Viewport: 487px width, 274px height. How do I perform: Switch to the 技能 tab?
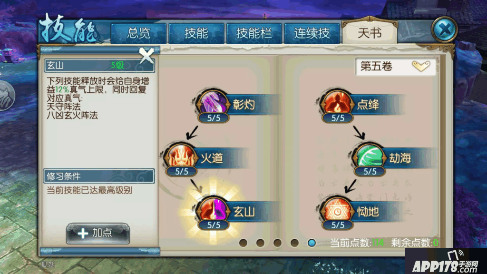(x=196, y=33)
